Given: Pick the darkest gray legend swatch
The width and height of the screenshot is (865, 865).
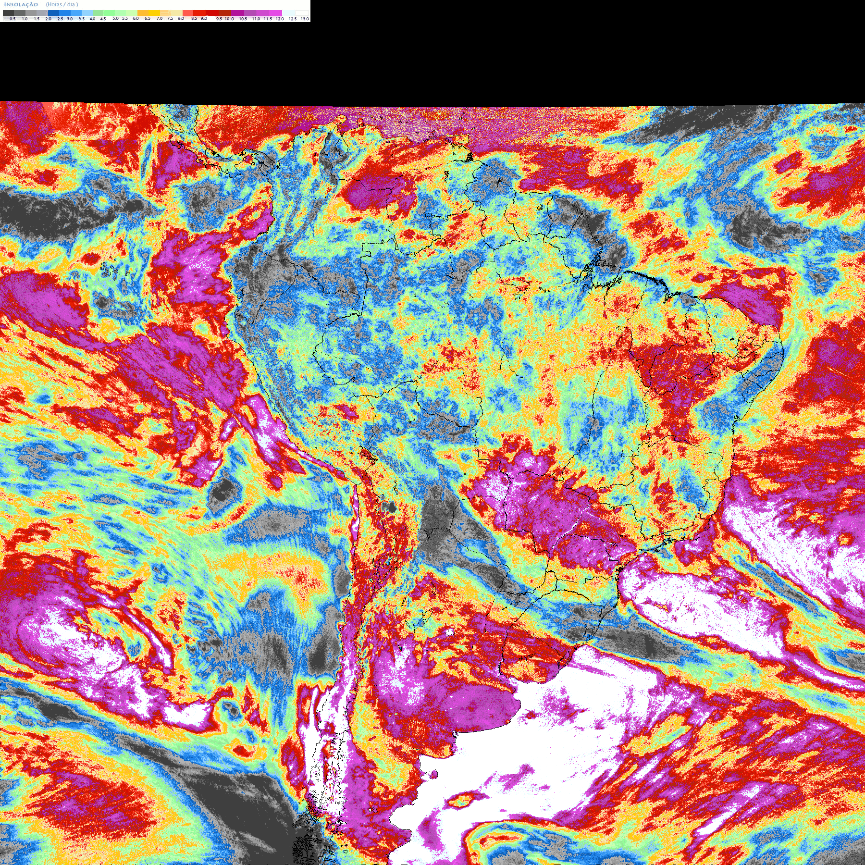Looking at the screenshot, I should tap(8, 13).
